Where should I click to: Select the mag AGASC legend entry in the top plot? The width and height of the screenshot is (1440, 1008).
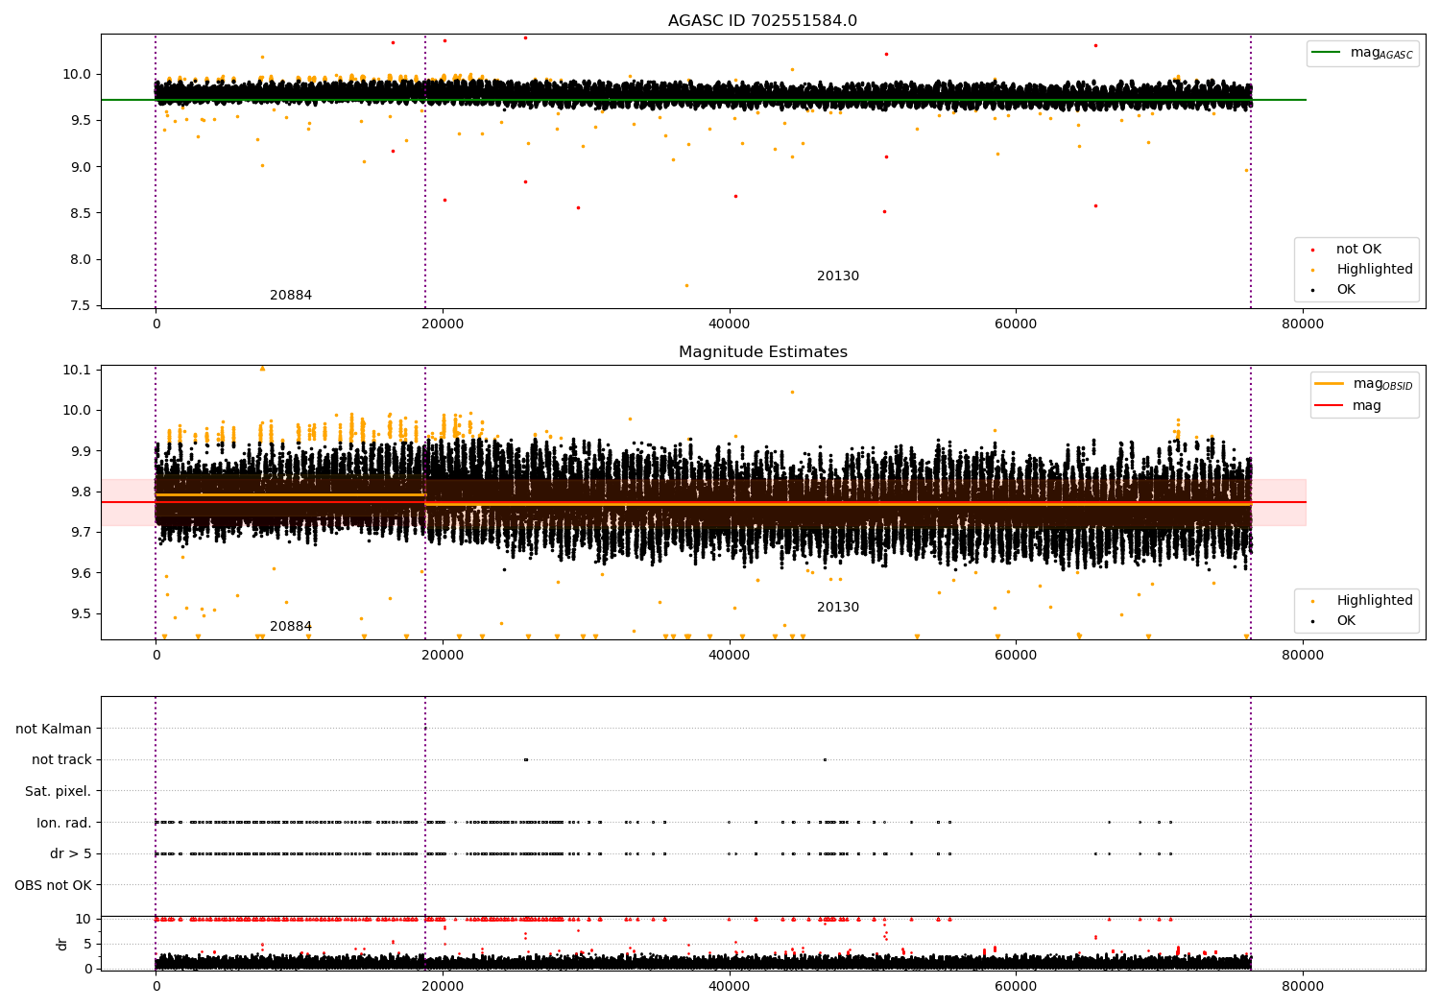coord(1362,54)
